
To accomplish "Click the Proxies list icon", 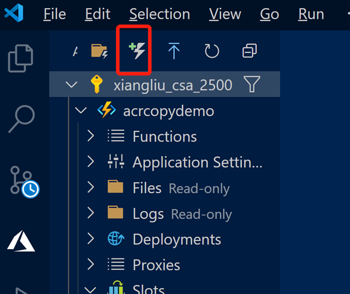I will [116, 264].
